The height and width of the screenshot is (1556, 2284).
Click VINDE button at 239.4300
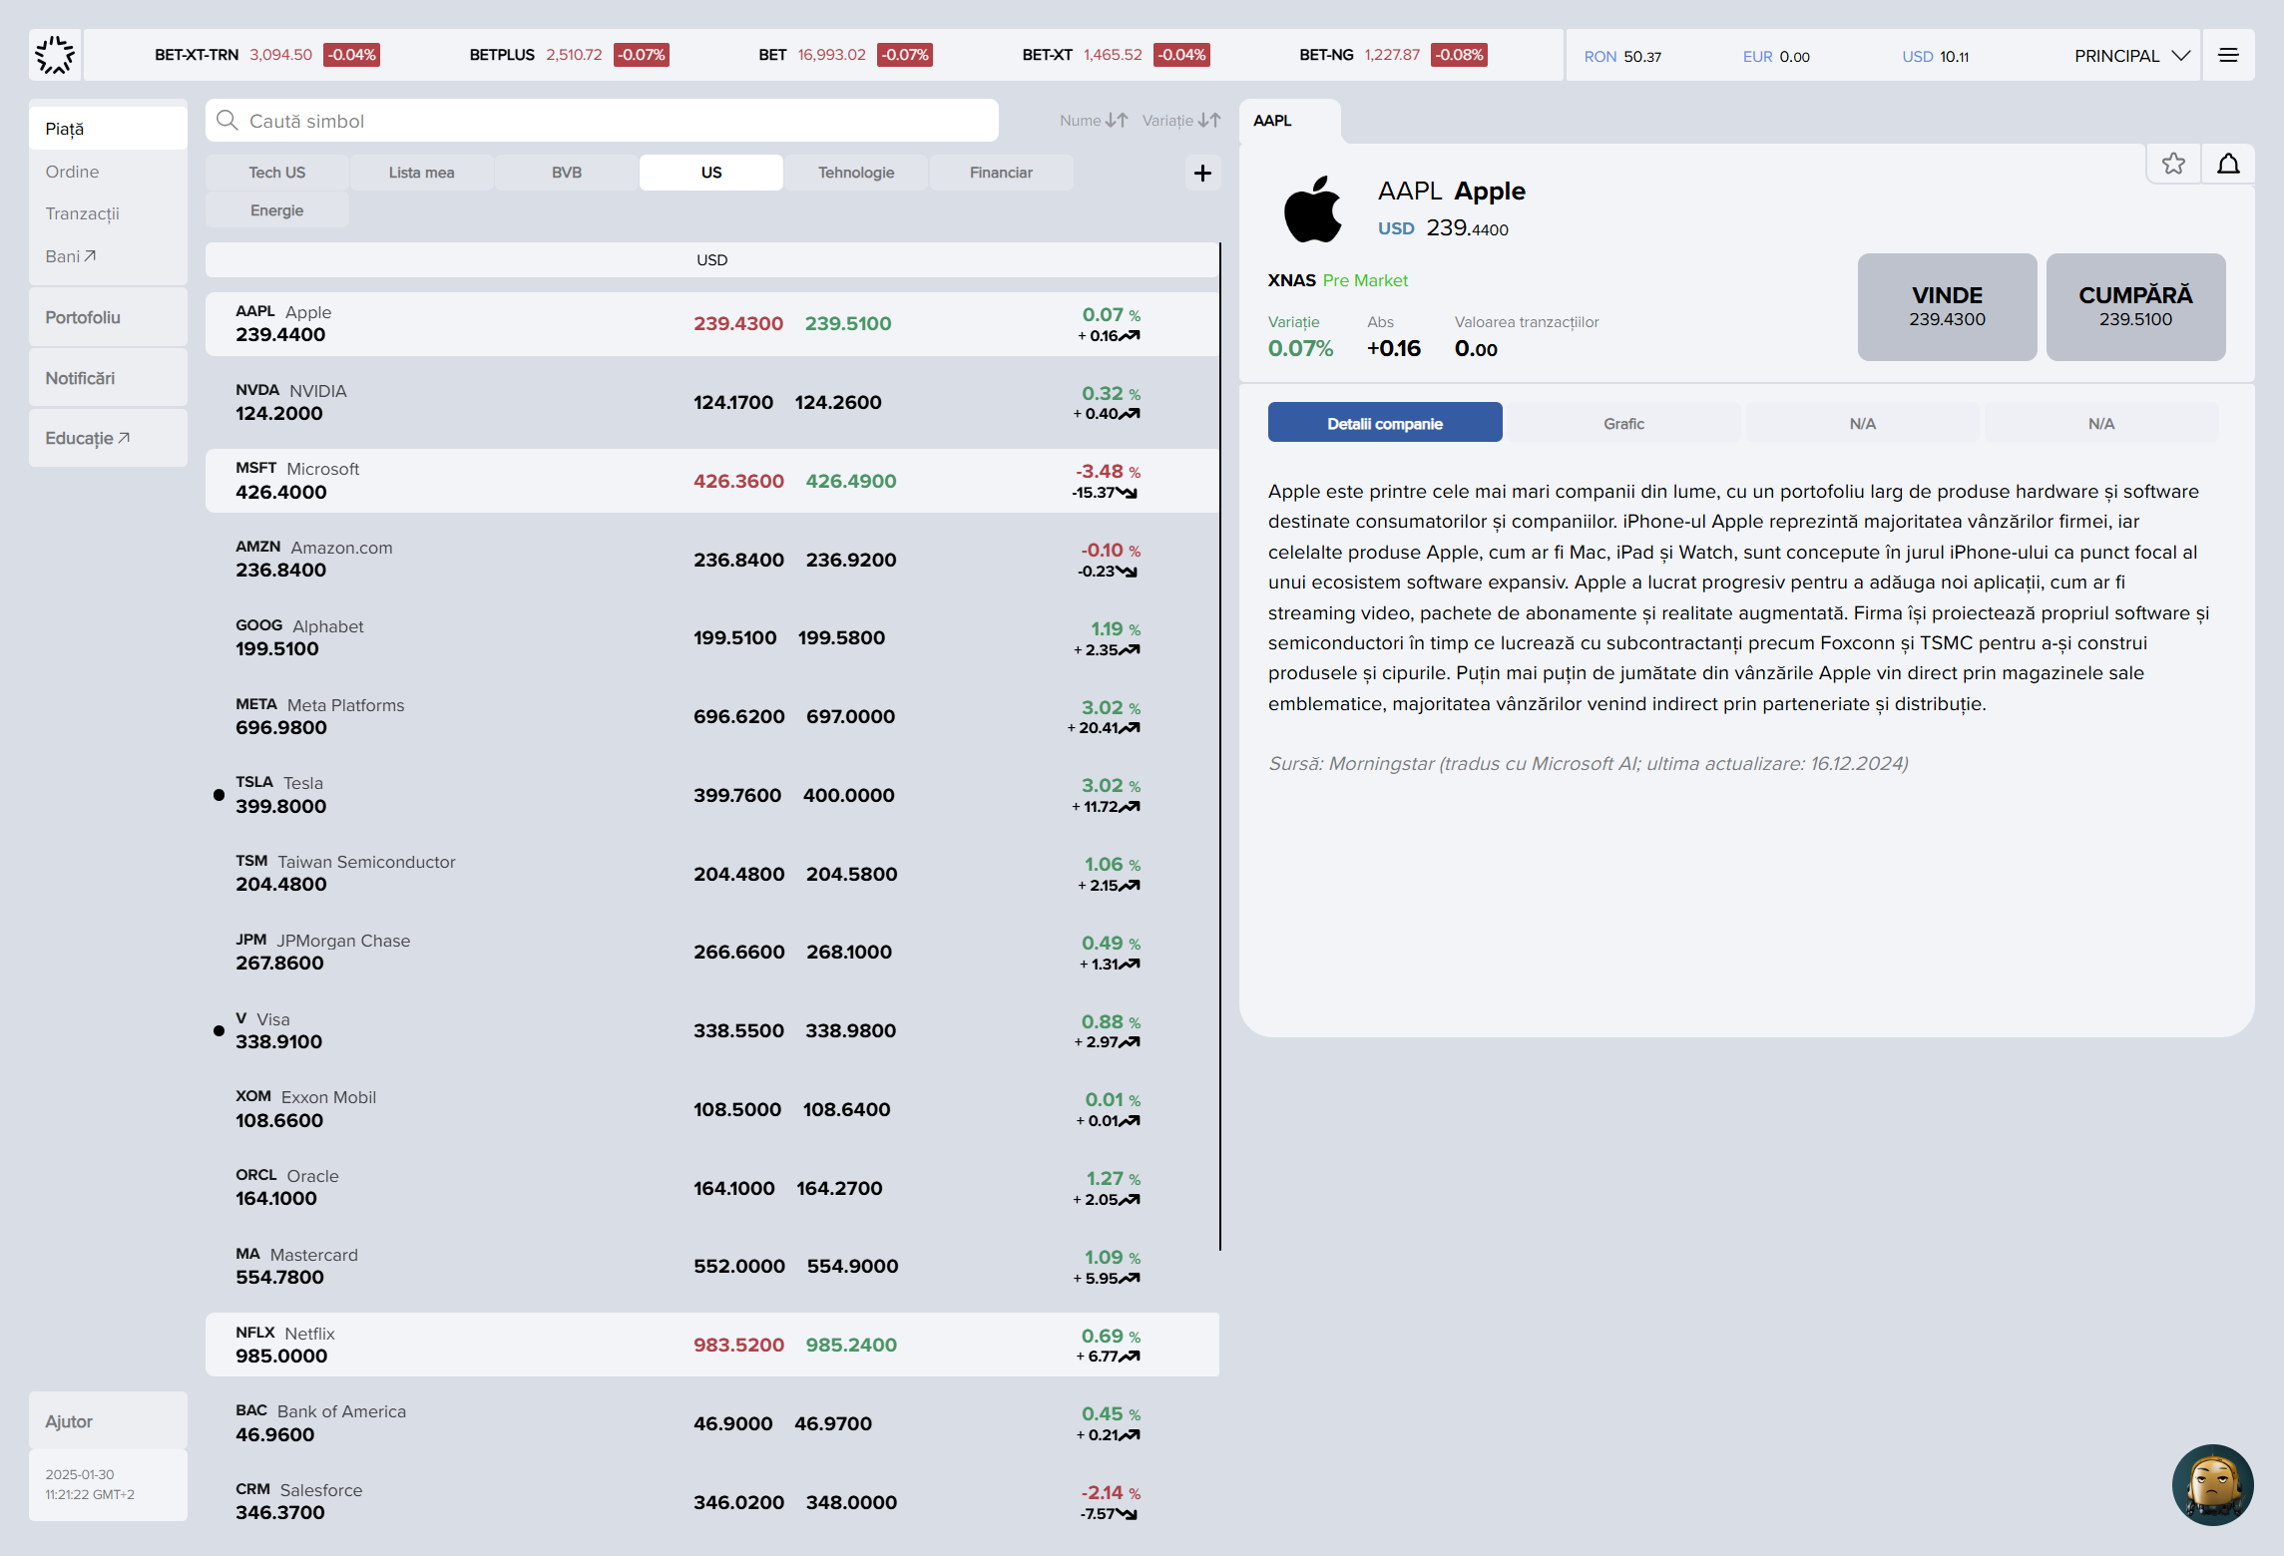tap(1947, 307)
